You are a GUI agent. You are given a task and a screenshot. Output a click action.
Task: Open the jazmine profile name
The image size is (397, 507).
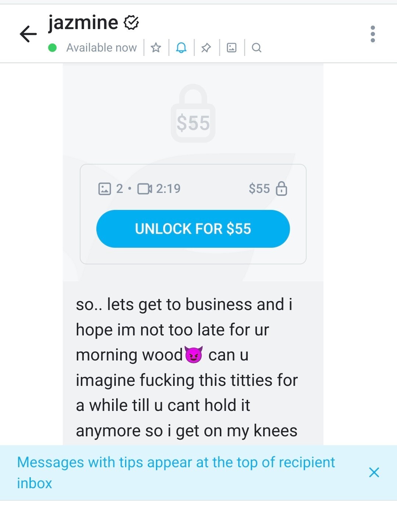(83, 22)
